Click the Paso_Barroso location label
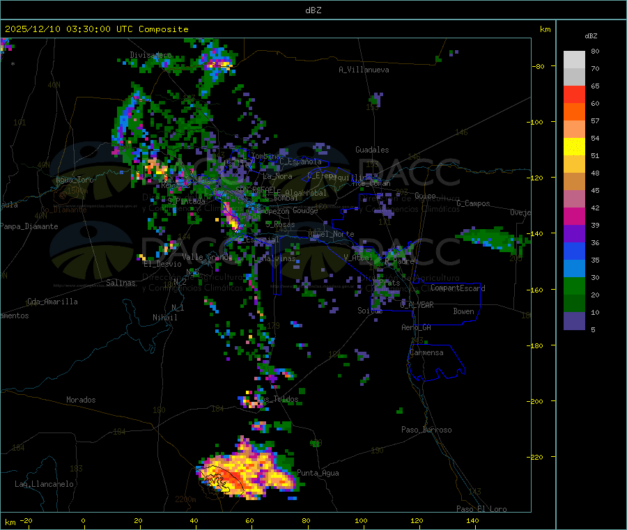627x530 pixels. pyautogui.click(x=426, y=430)
